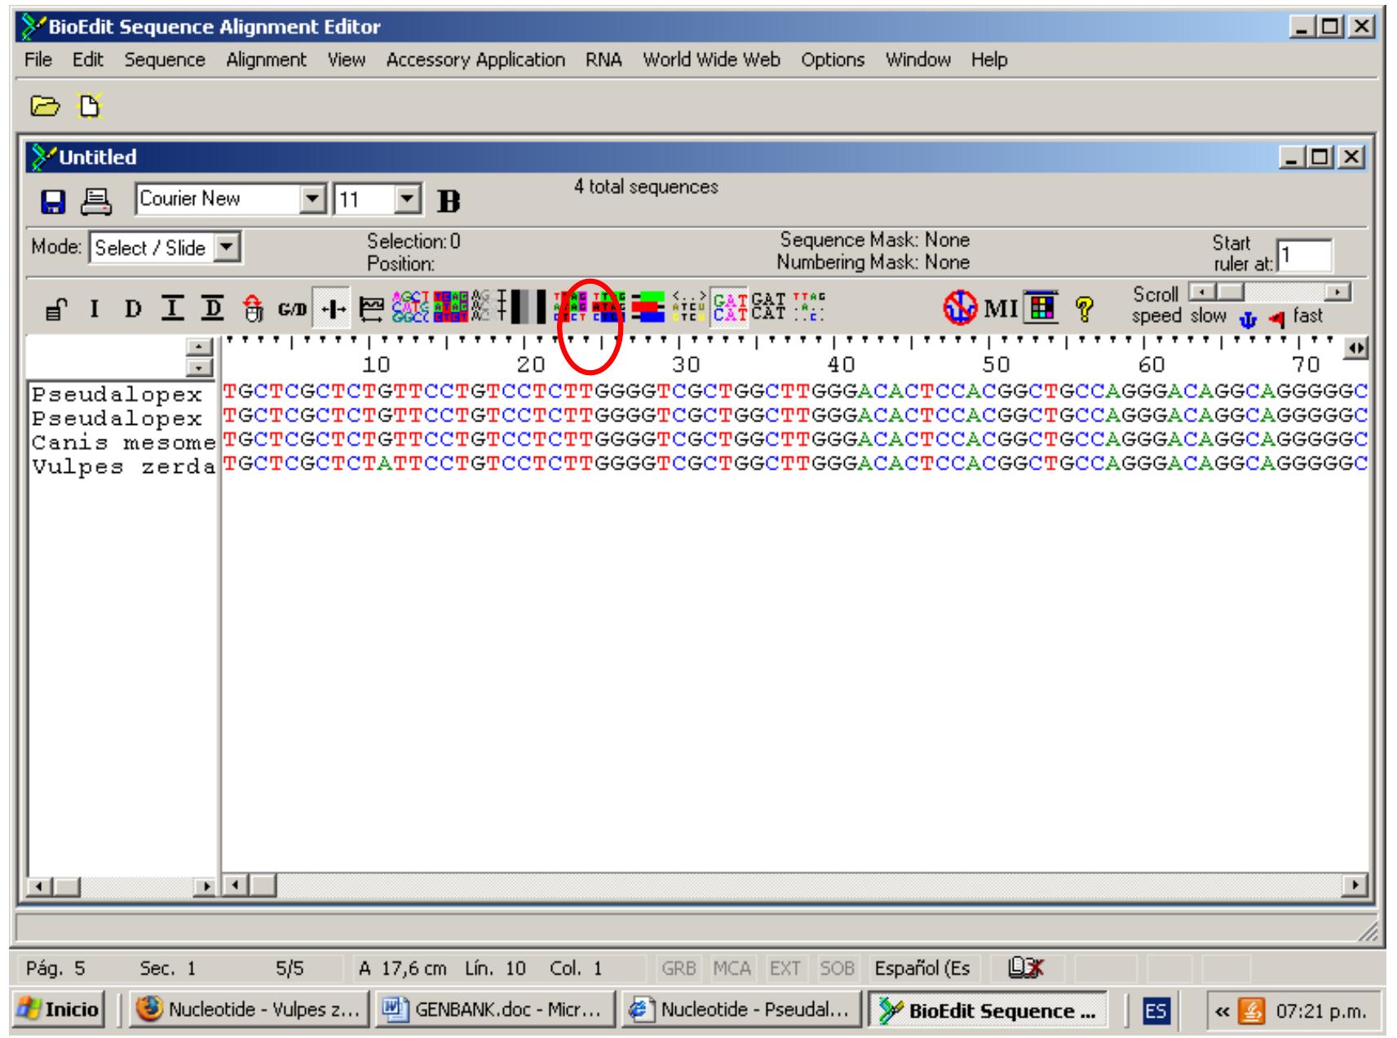Click the scroll speed slider thumb
Screen dimensions: 1397x1038
1231,292
